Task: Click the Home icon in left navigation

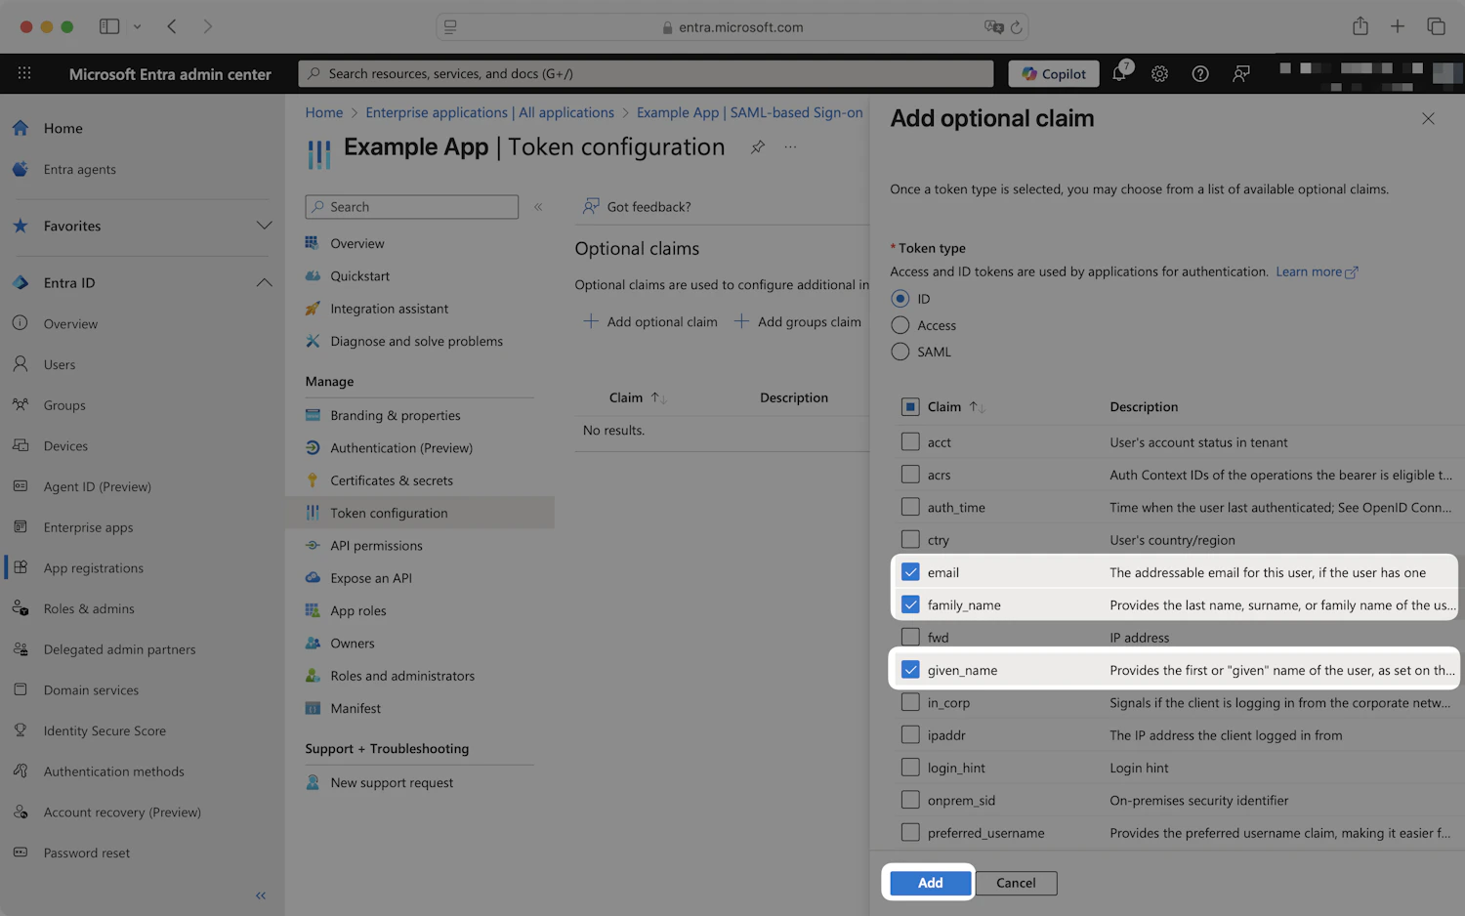Action: tap(21, 128)
